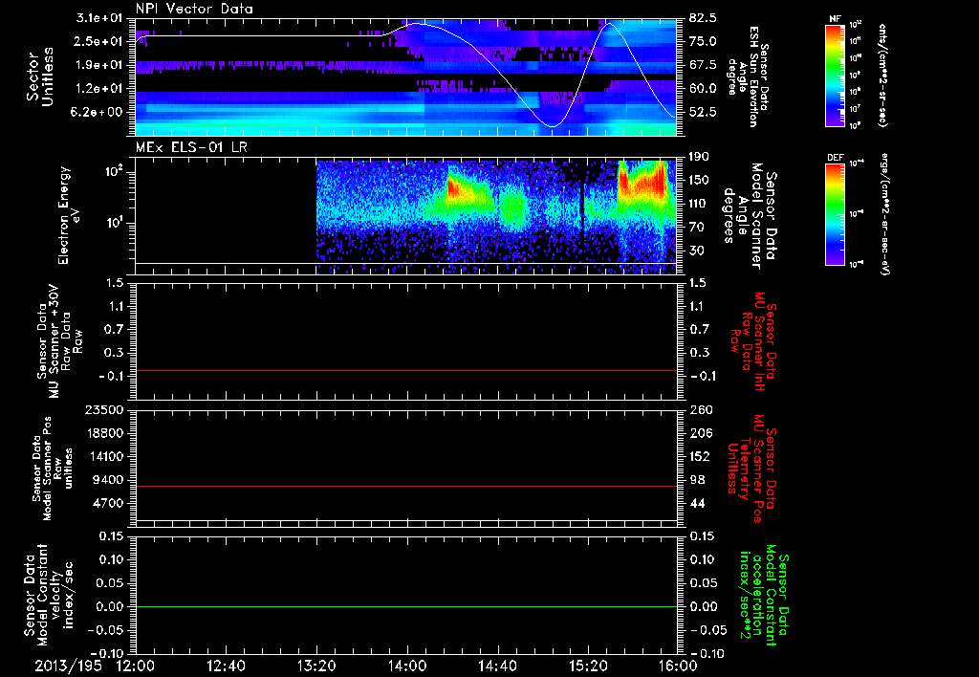Click the '14100' scanner position tick
This screenshot has width=979, height=677.
pos(105,456)
